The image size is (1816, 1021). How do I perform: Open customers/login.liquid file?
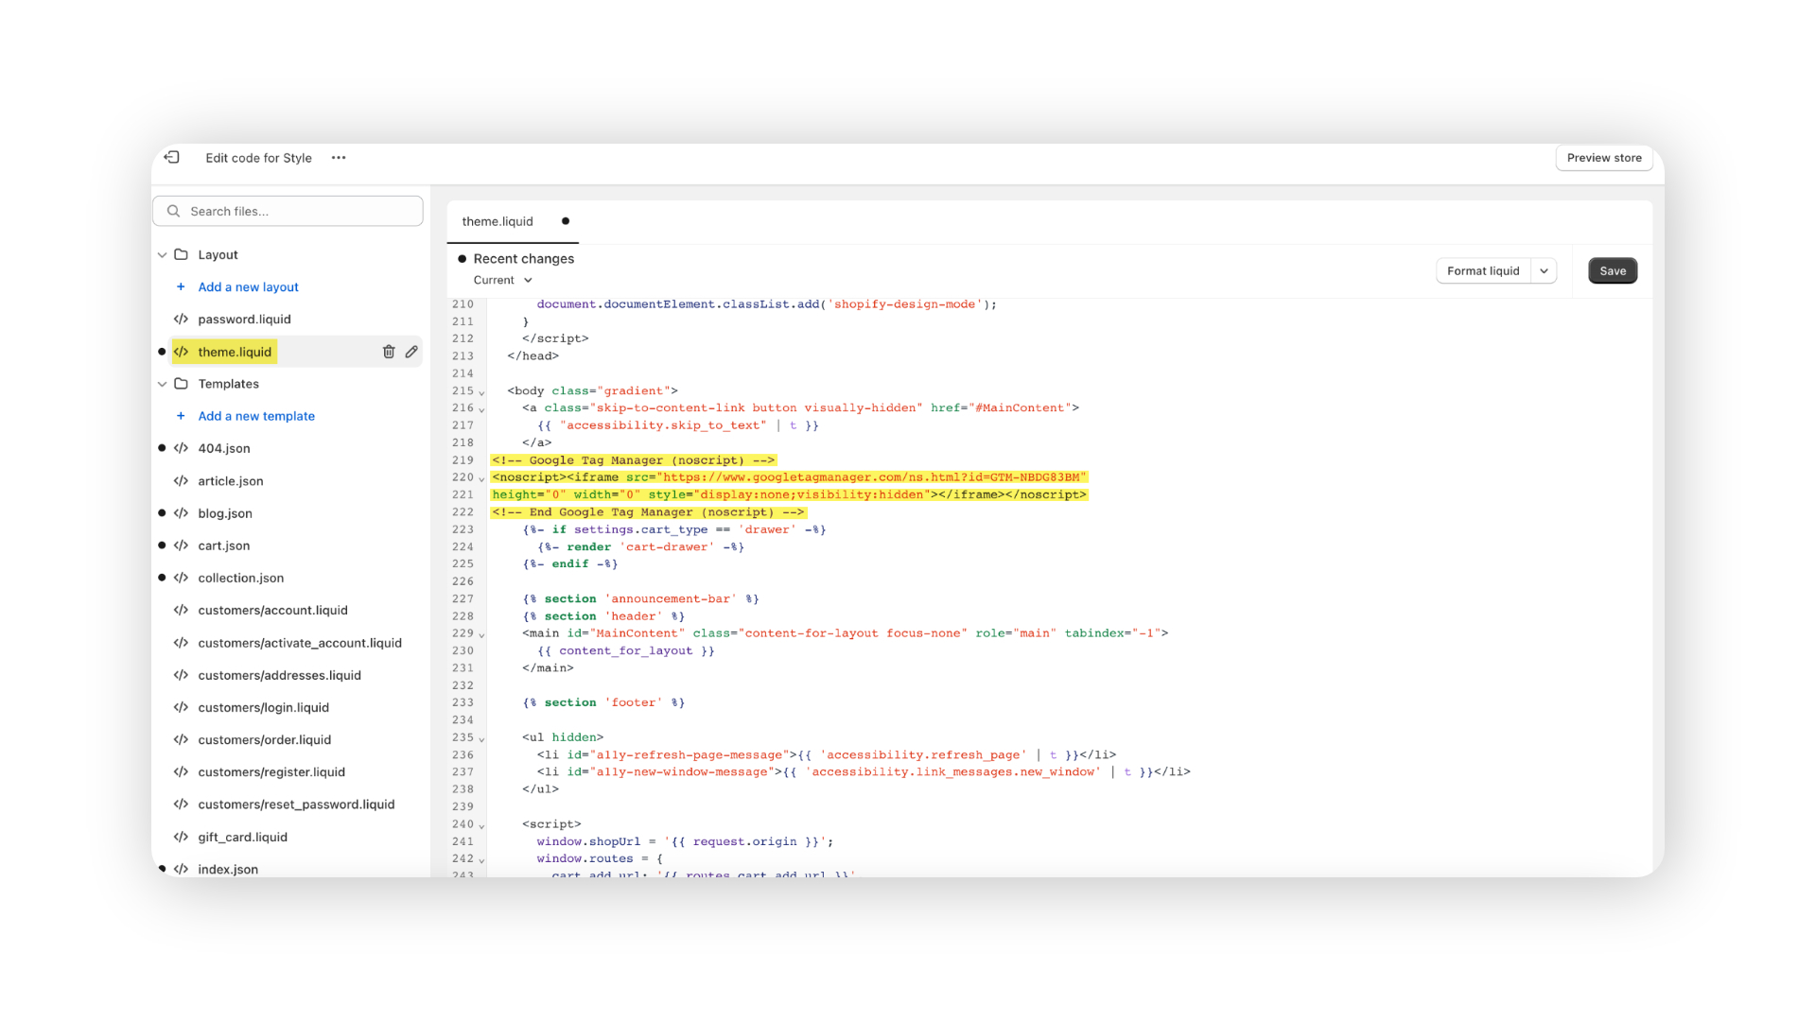coord(264,707)
